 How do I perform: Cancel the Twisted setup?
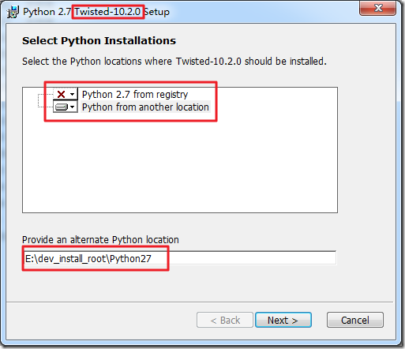(355, 320)
